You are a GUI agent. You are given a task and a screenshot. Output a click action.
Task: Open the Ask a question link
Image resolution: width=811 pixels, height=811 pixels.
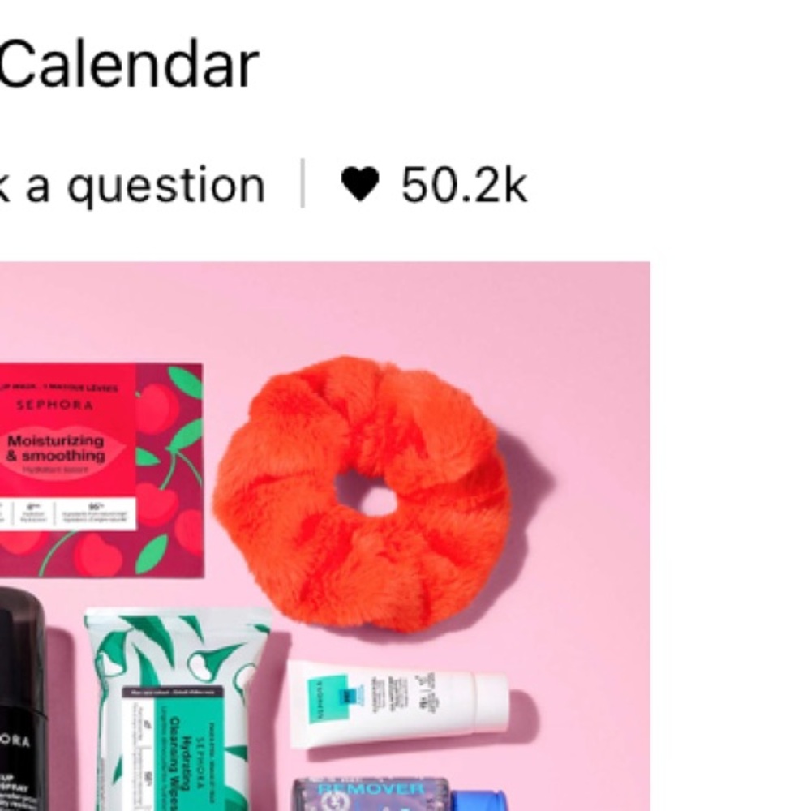click(x=132, y=186)
